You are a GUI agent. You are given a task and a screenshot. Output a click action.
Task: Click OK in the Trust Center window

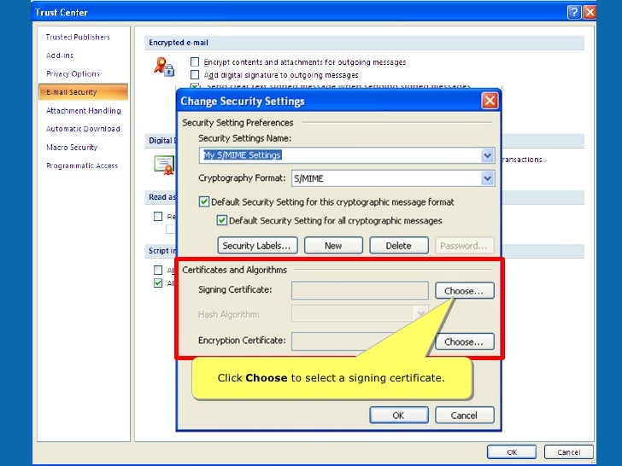(x=512, y=451)
